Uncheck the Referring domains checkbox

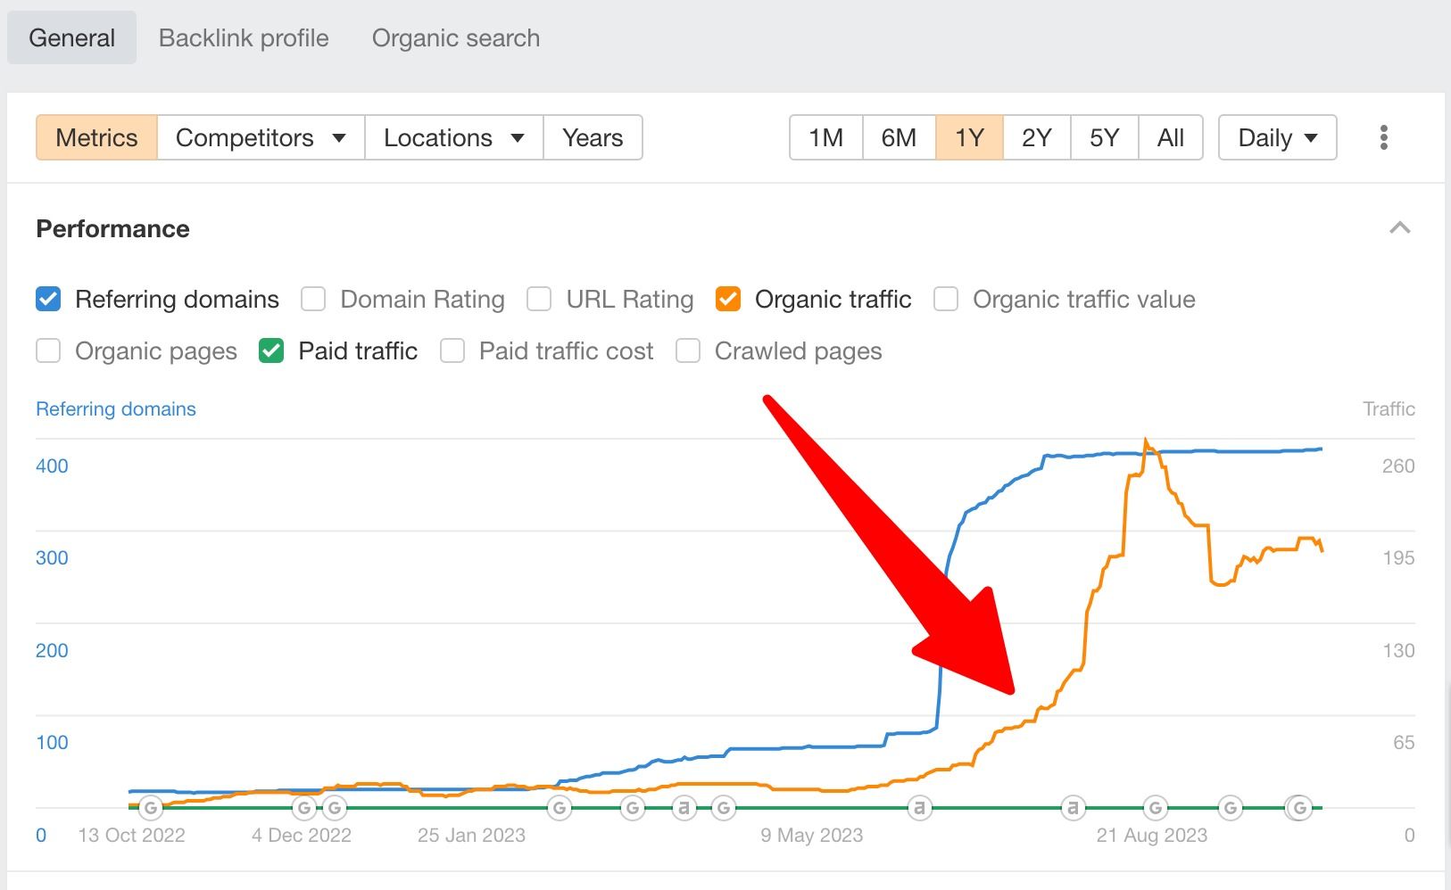click(x=48, y=299)
